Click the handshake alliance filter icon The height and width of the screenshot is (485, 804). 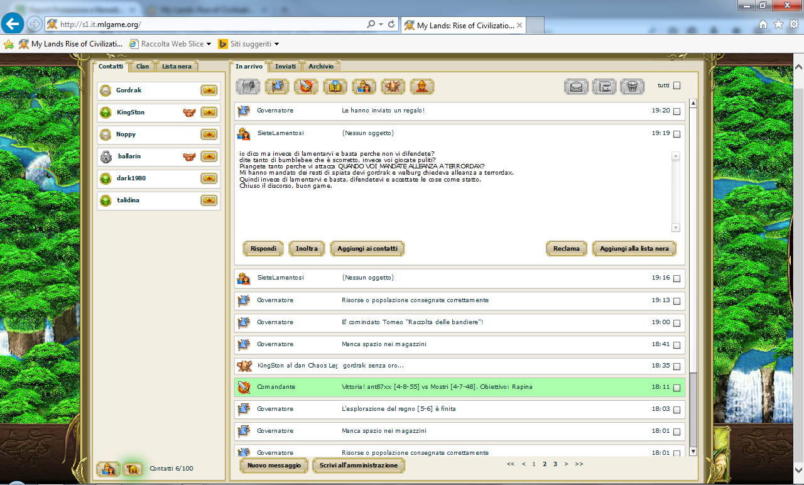click(x=393, y=86)
